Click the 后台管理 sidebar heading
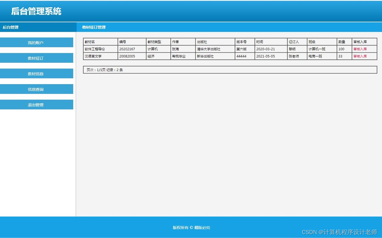 coord(11,27)
